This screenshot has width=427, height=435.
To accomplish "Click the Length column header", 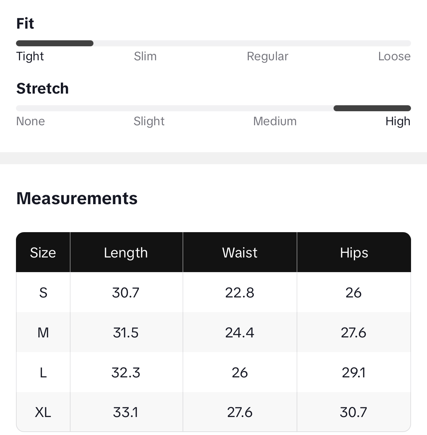I will coord(126,253).
